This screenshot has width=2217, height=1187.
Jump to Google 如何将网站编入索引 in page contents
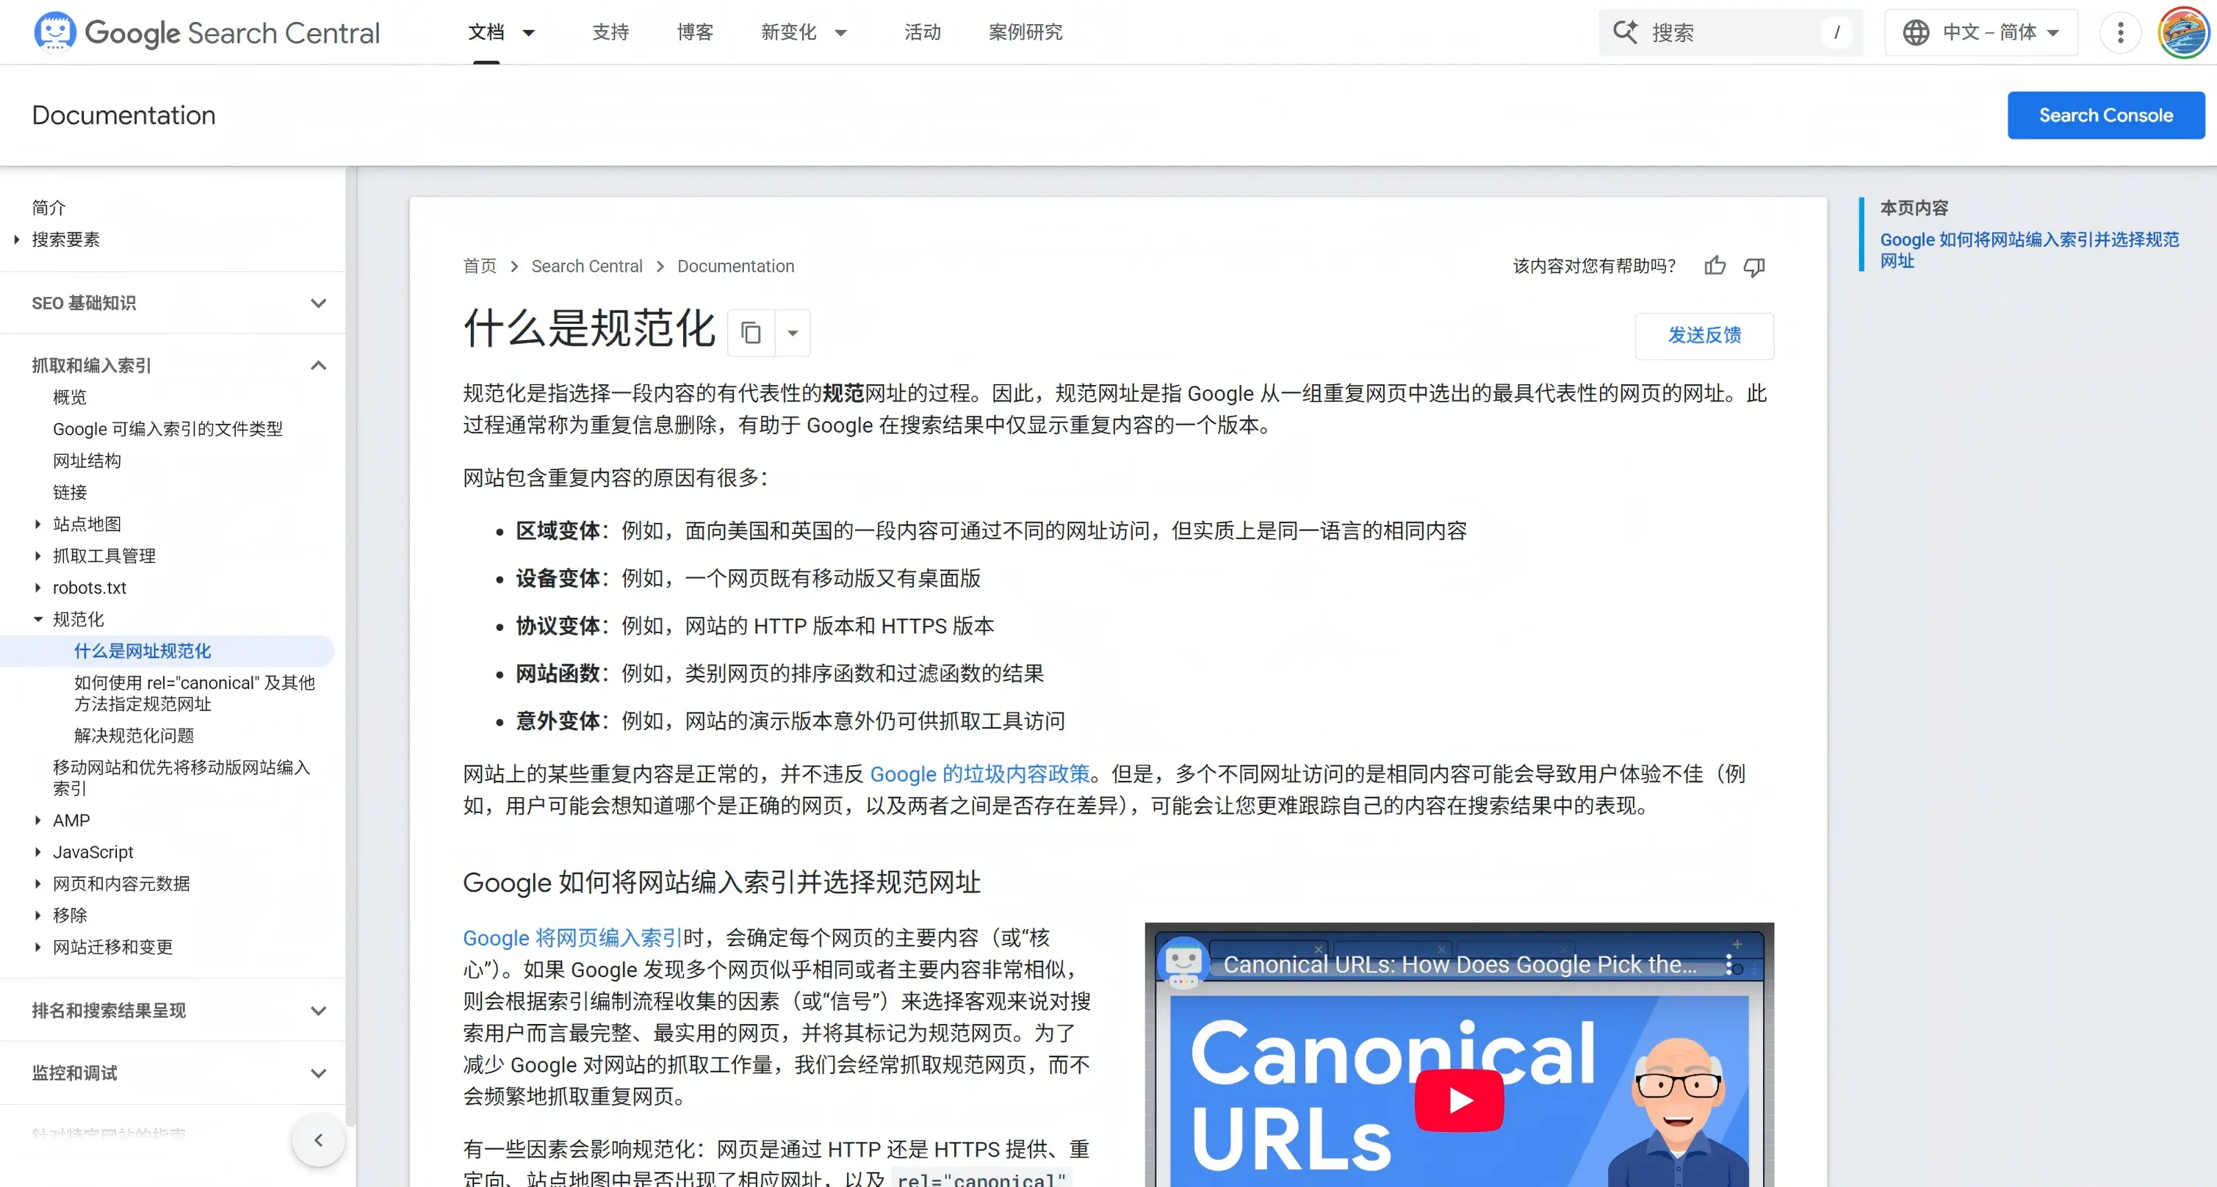tap(2028, 250)
